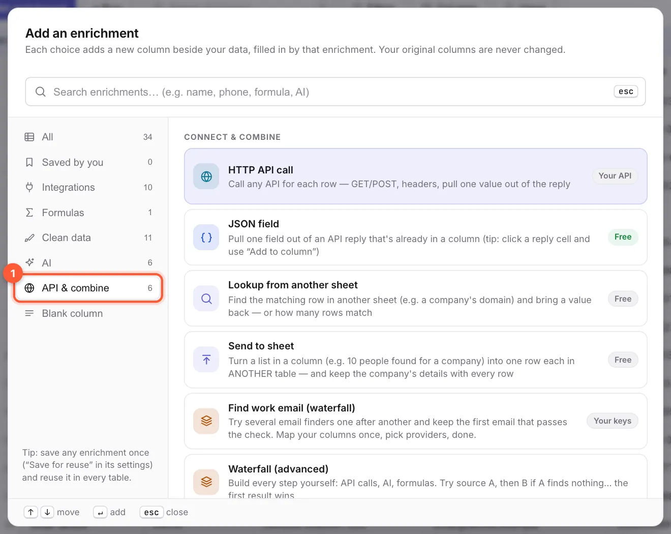
Task: Click the AI sparkle icon
Action: point(29,262)
